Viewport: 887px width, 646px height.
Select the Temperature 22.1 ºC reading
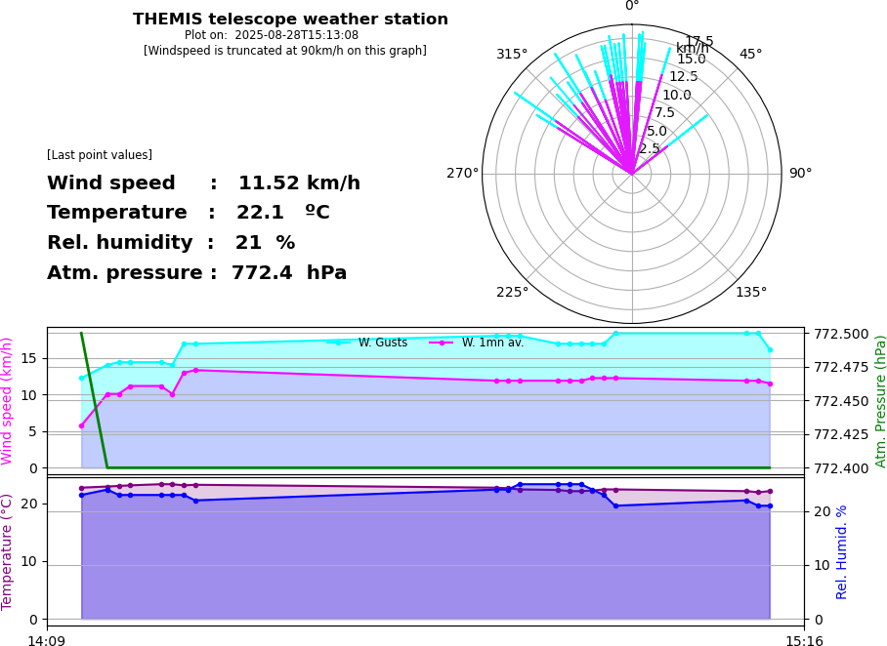189,213
